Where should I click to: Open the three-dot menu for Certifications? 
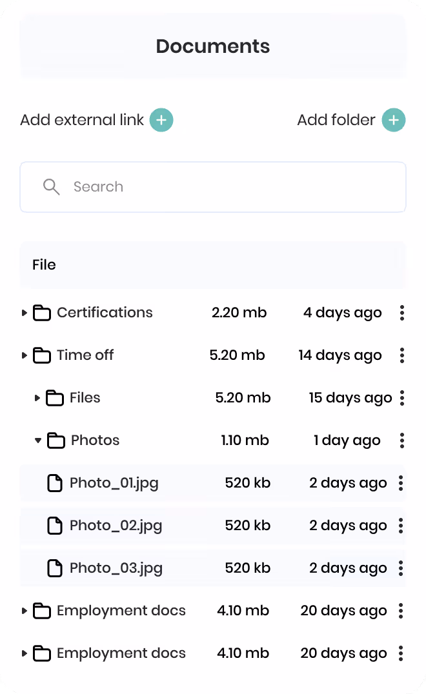click(401, 313)
